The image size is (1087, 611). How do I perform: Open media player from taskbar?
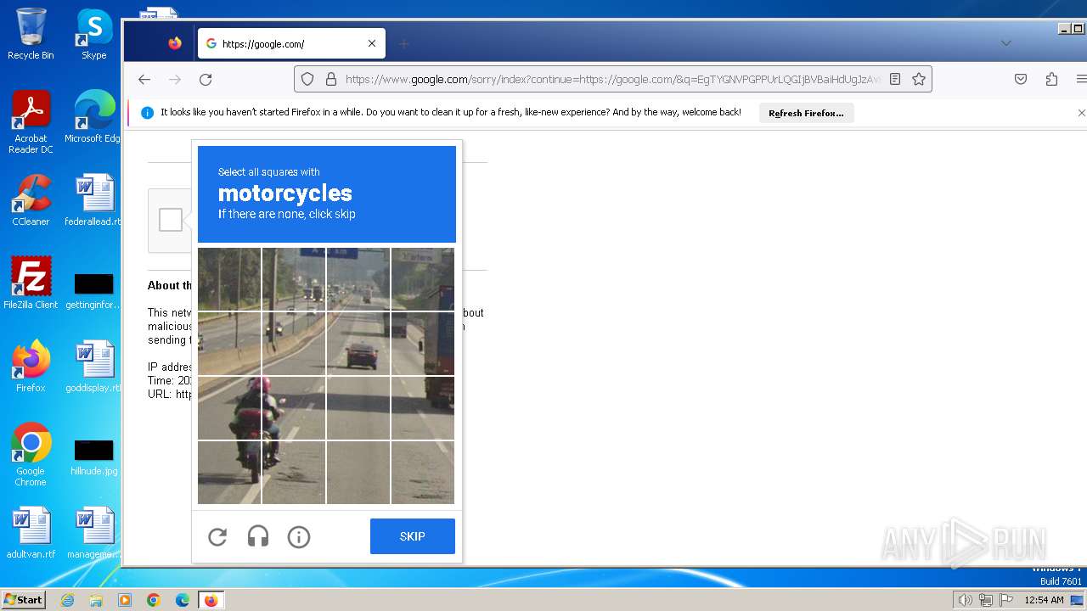(125, 600)
